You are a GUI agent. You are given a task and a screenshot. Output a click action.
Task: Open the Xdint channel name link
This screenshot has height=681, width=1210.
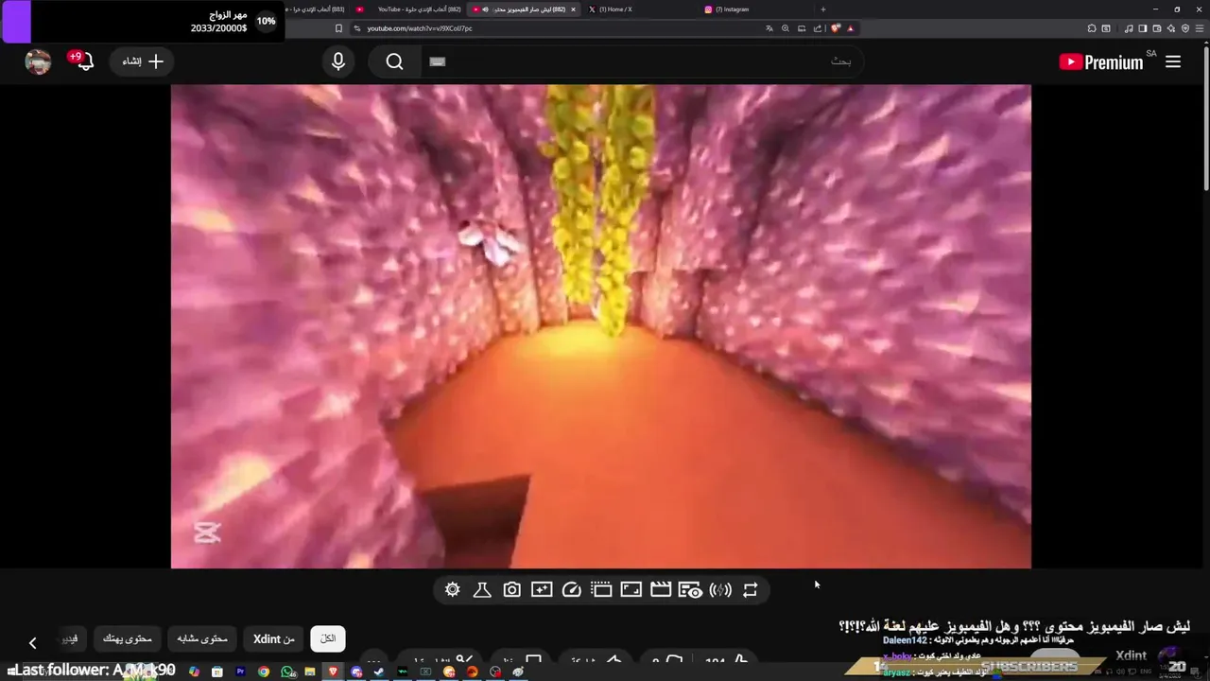pyautogui.click(x=1131, y=655)
